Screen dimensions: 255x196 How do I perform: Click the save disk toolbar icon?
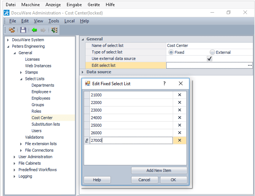pyautogui.click(x=23, y=30)
